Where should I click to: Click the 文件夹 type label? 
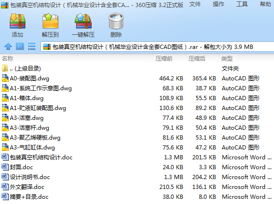click(x=230, y=69)
